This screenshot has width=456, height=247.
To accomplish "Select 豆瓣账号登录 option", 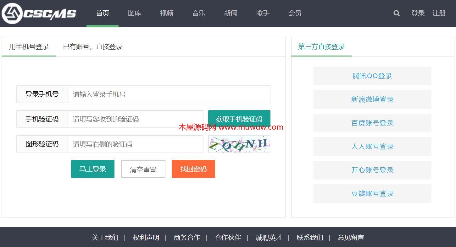I will (372, 194).
